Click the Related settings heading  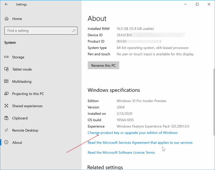[105, 167]
